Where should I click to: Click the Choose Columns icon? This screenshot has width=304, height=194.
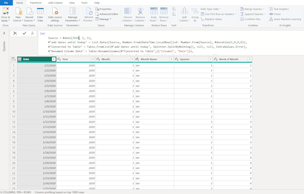[127, 11]
